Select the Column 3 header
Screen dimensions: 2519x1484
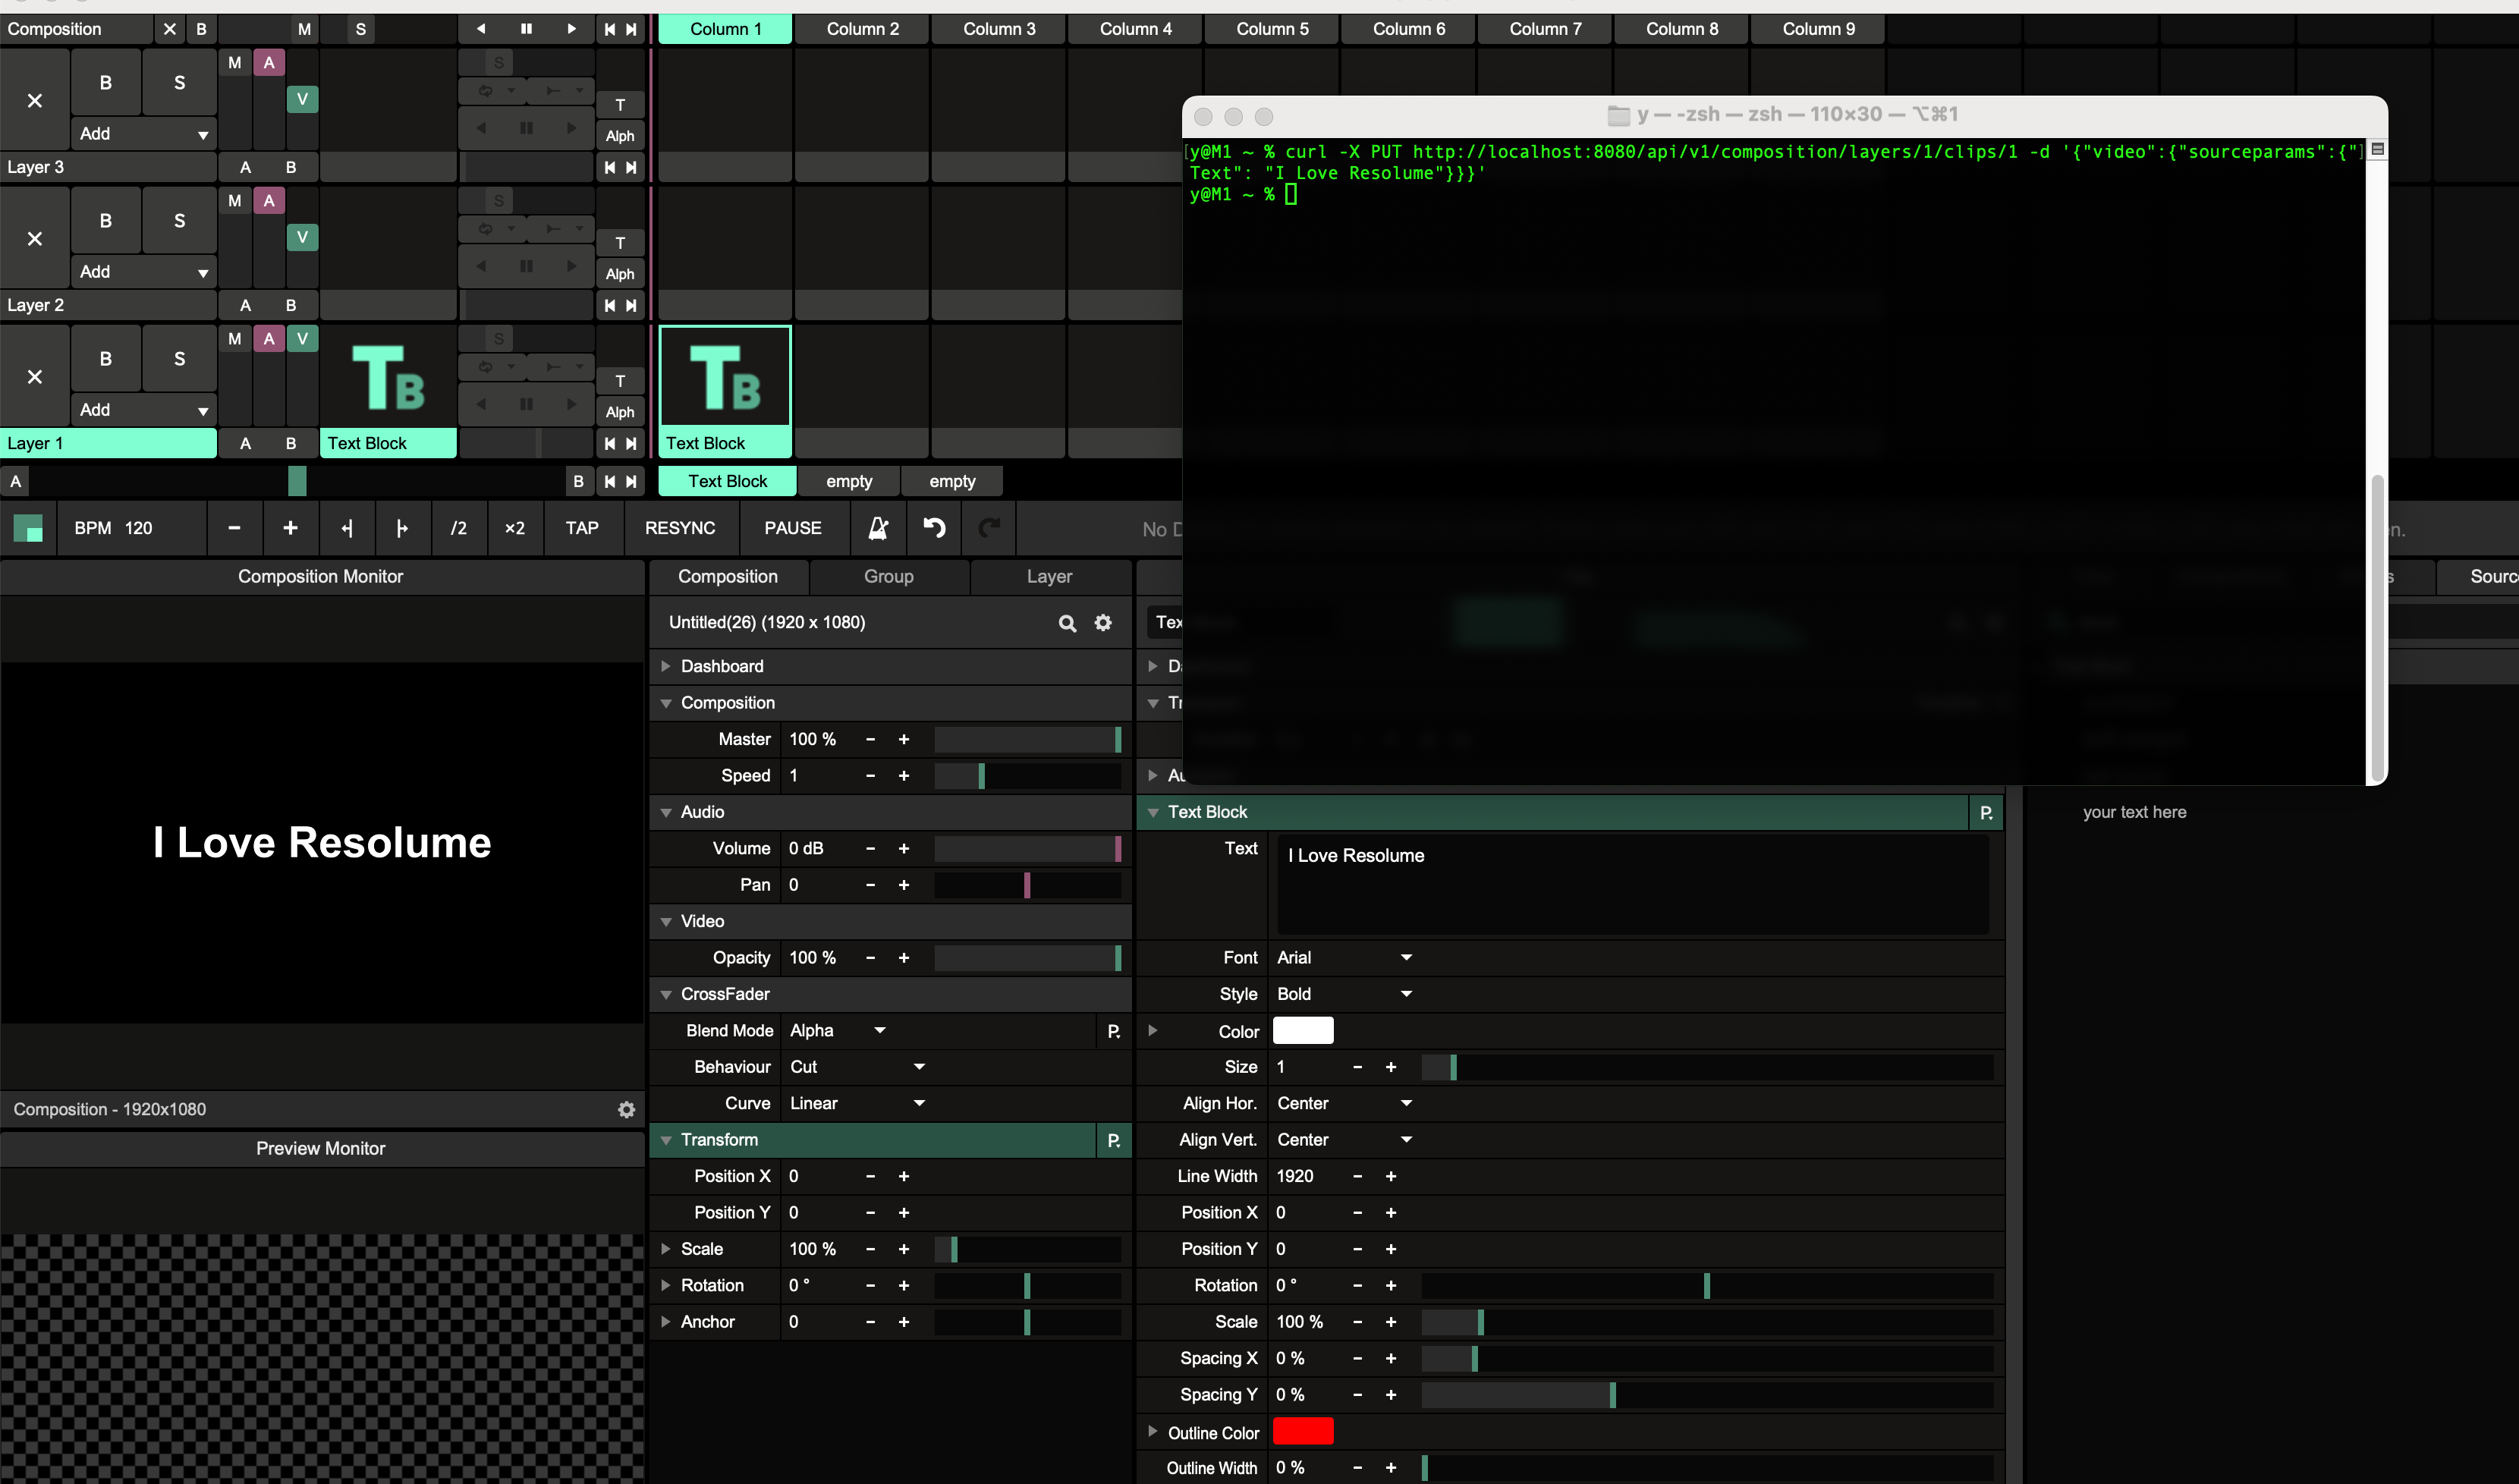[x=998, y=29]
